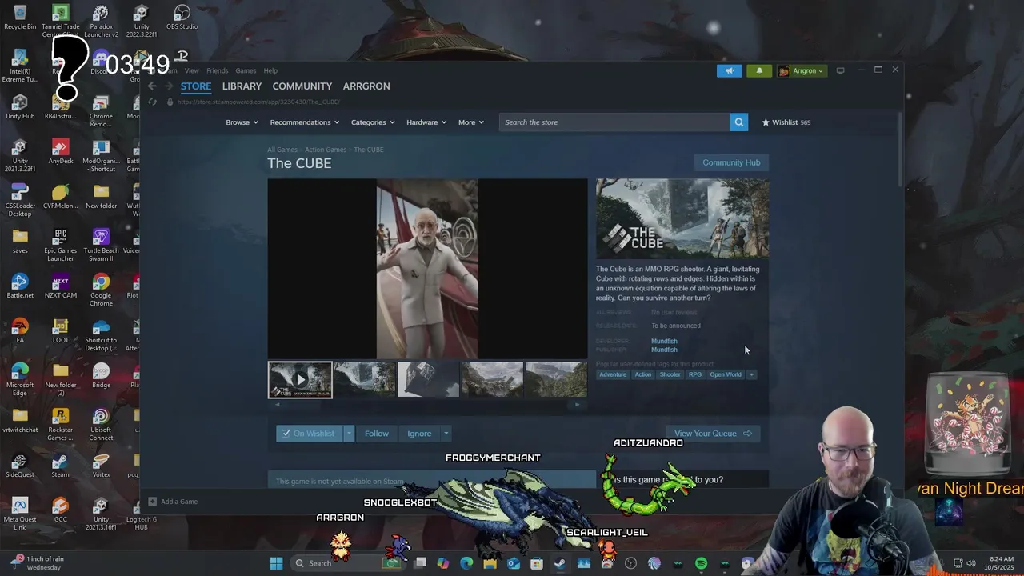Open Outlook from the taskbar

514,563
